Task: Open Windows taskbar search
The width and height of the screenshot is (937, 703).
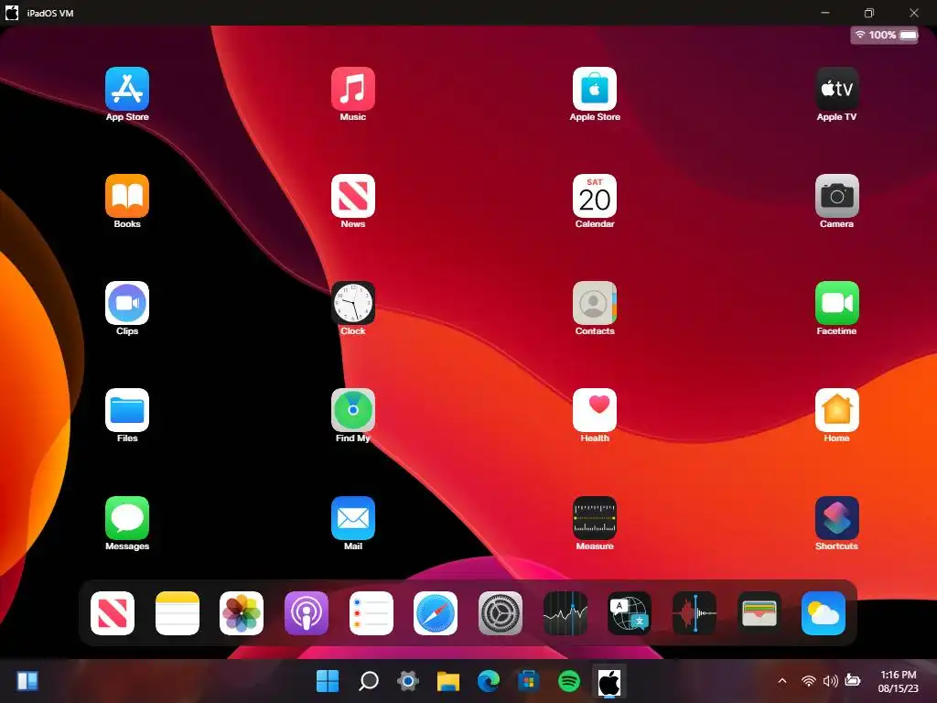Action: [x=368, y=681]
